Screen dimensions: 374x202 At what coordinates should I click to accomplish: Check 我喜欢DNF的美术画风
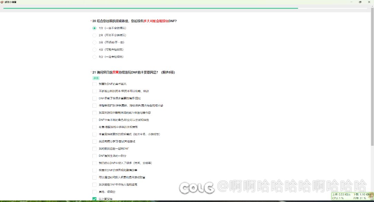point(95,84)
